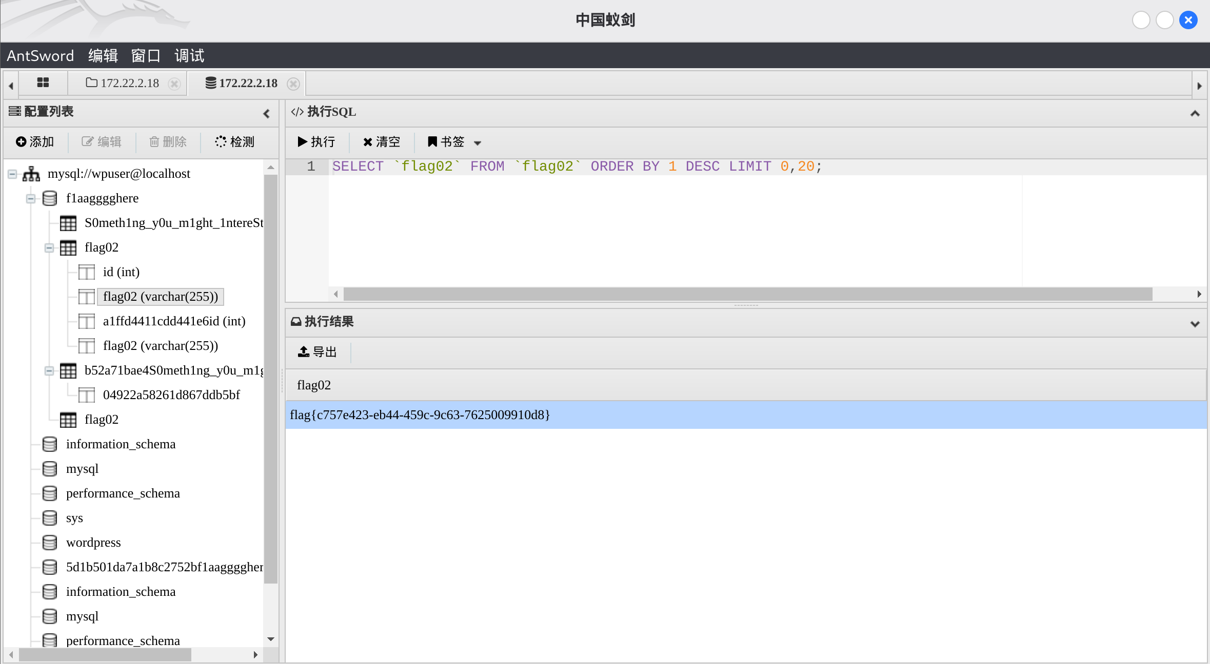Open the home grid view tab
Viewport: 1210px width, 664px height.
[43, 82]
